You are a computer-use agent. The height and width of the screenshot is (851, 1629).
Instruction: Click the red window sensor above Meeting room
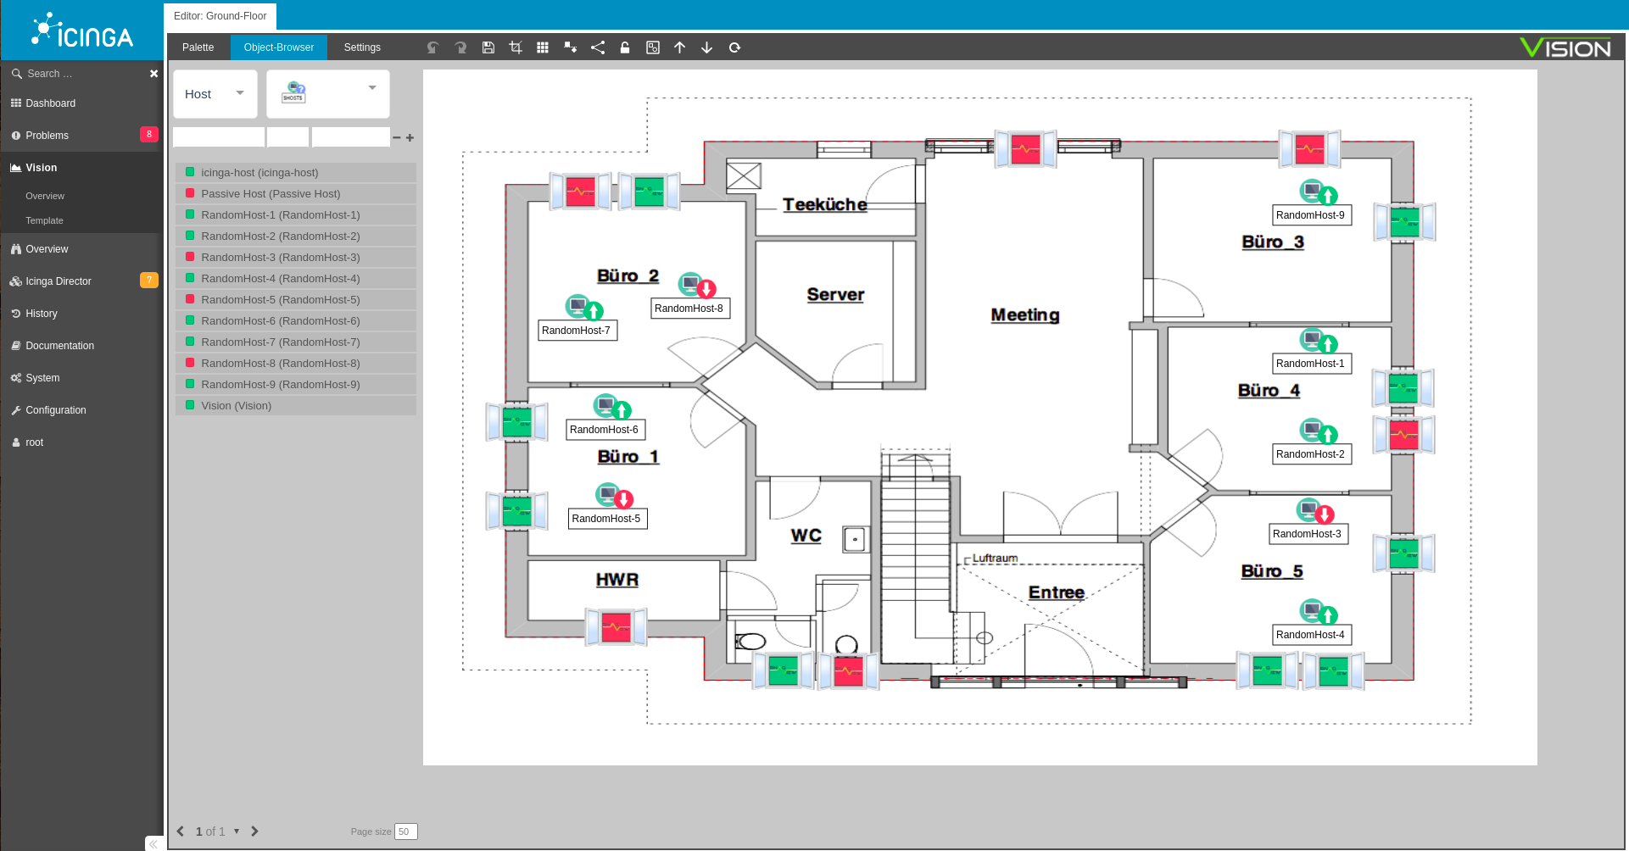[x=1025, y=150]
